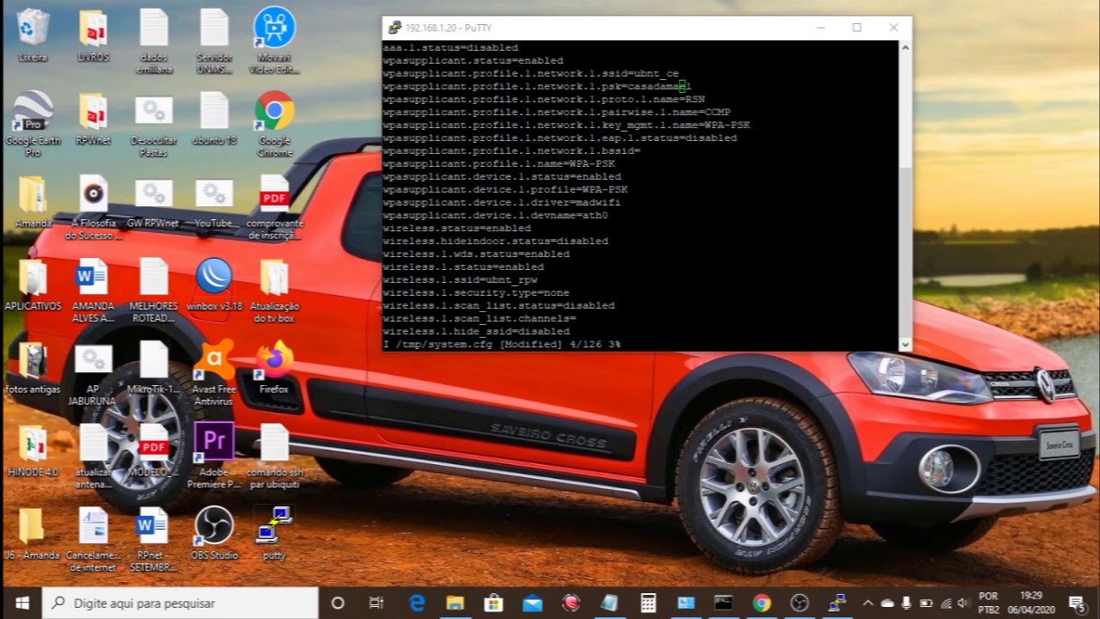Open the Lixeira recycle bin icon
The width and height of the screenshot is (1100, 619).
pyautogui.click(x=33, y=35)
